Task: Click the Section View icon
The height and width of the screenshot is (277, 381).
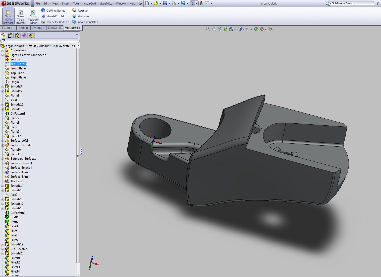Action: (x=226, y=29)
